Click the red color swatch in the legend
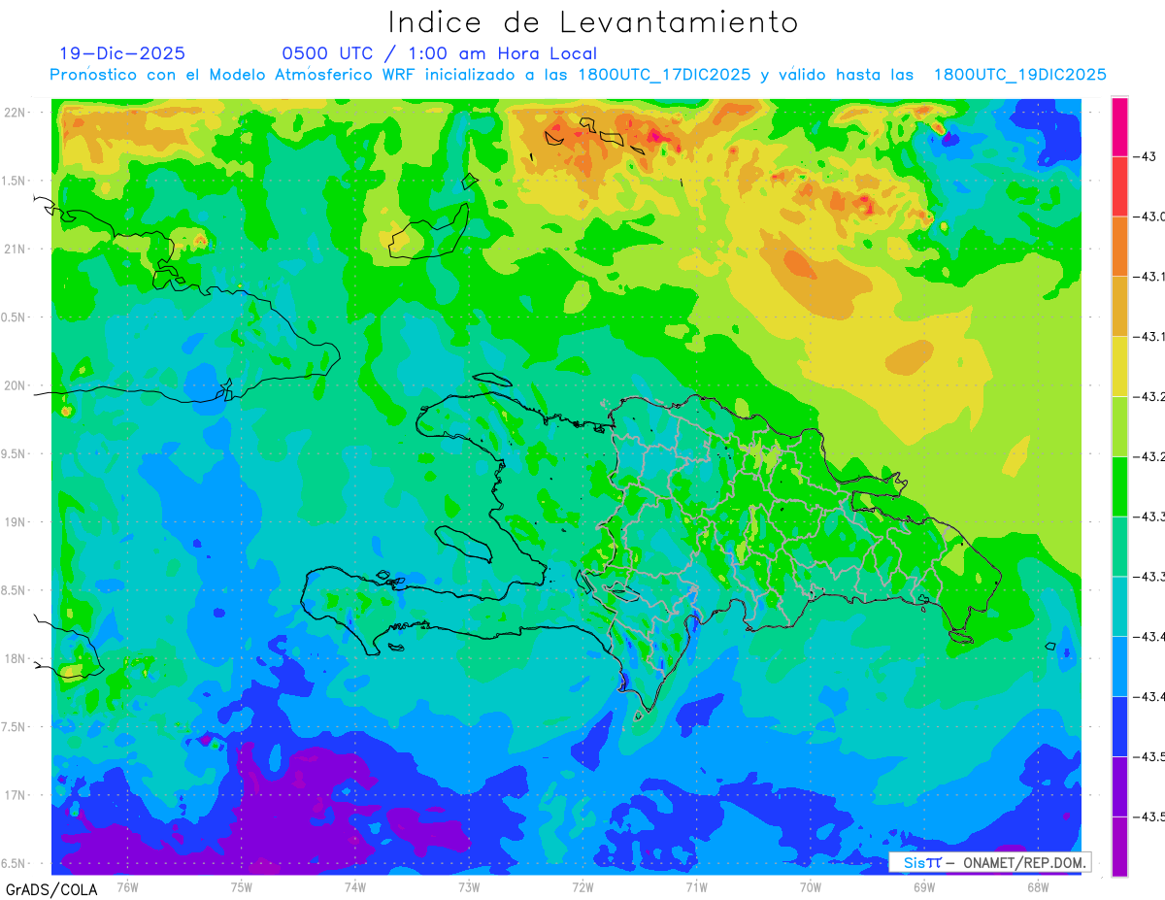Image resolution: width=1165 pixels, height=900 pixels. click(1119, 185)
